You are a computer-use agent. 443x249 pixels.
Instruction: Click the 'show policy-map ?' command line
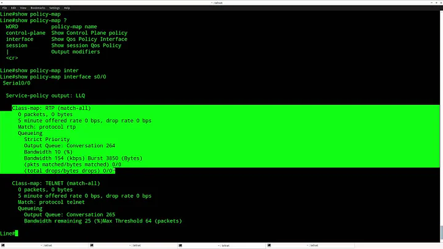[33, 20]
